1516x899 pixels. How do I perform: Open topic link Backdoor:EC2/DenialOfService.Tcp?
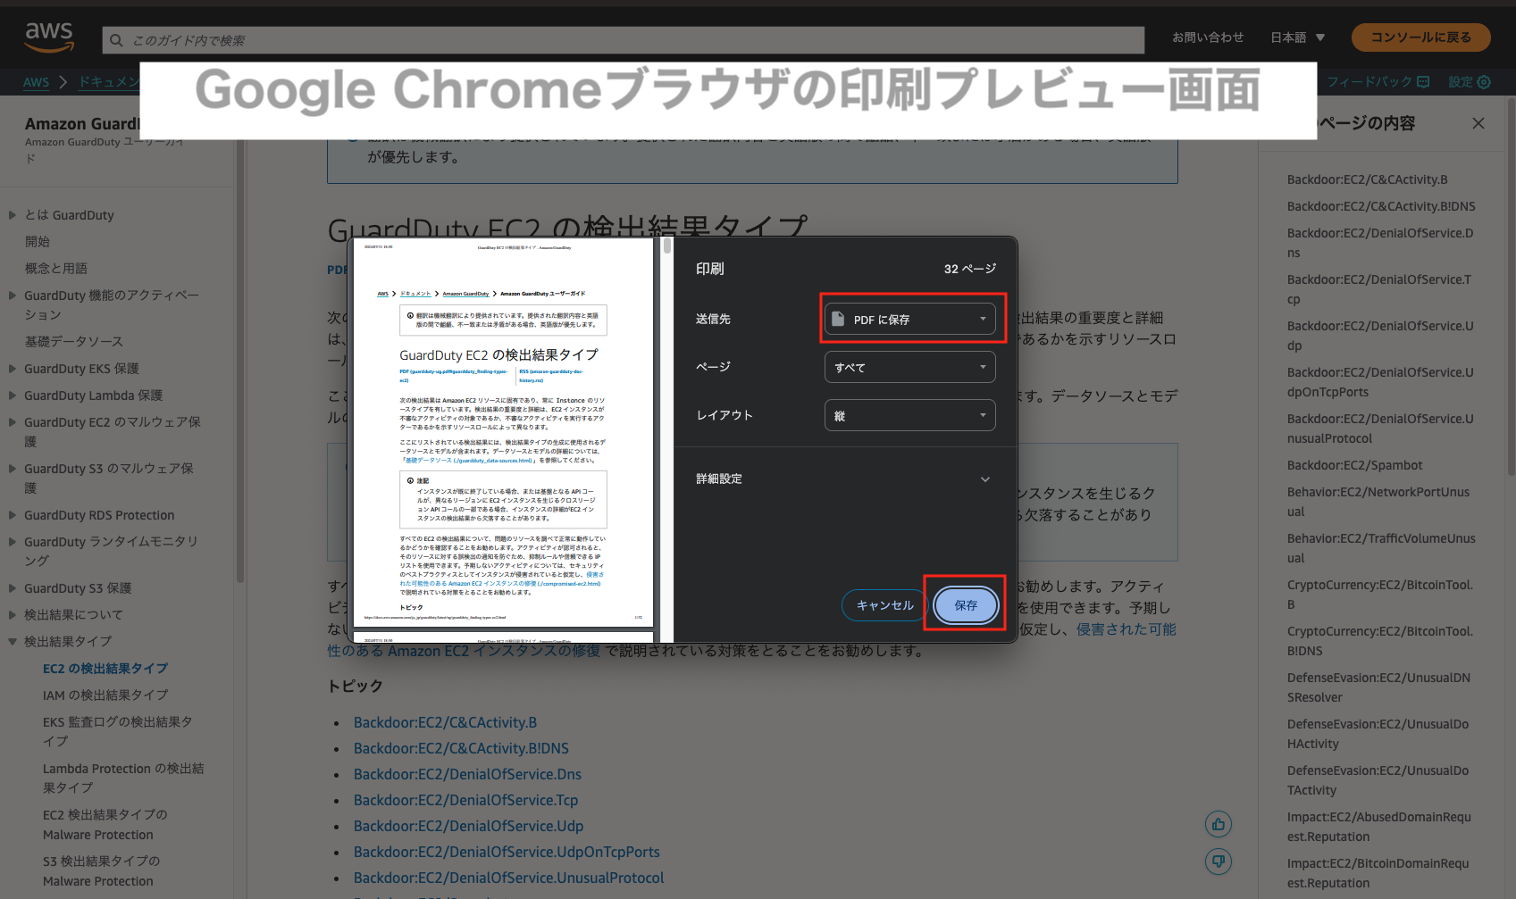465,800
